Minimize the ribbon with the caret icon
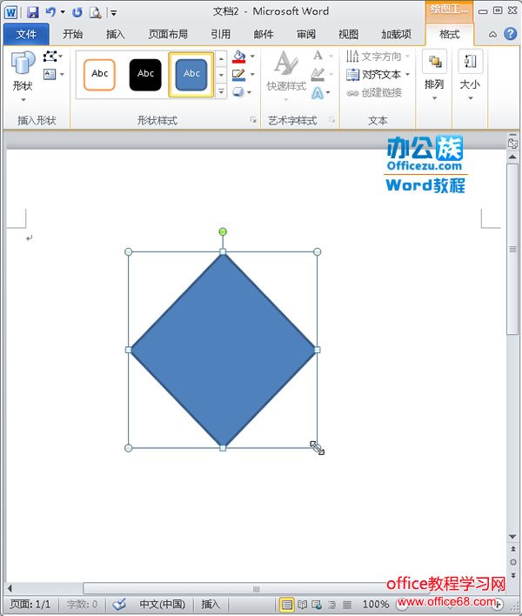522x616 pixels. 492,35
